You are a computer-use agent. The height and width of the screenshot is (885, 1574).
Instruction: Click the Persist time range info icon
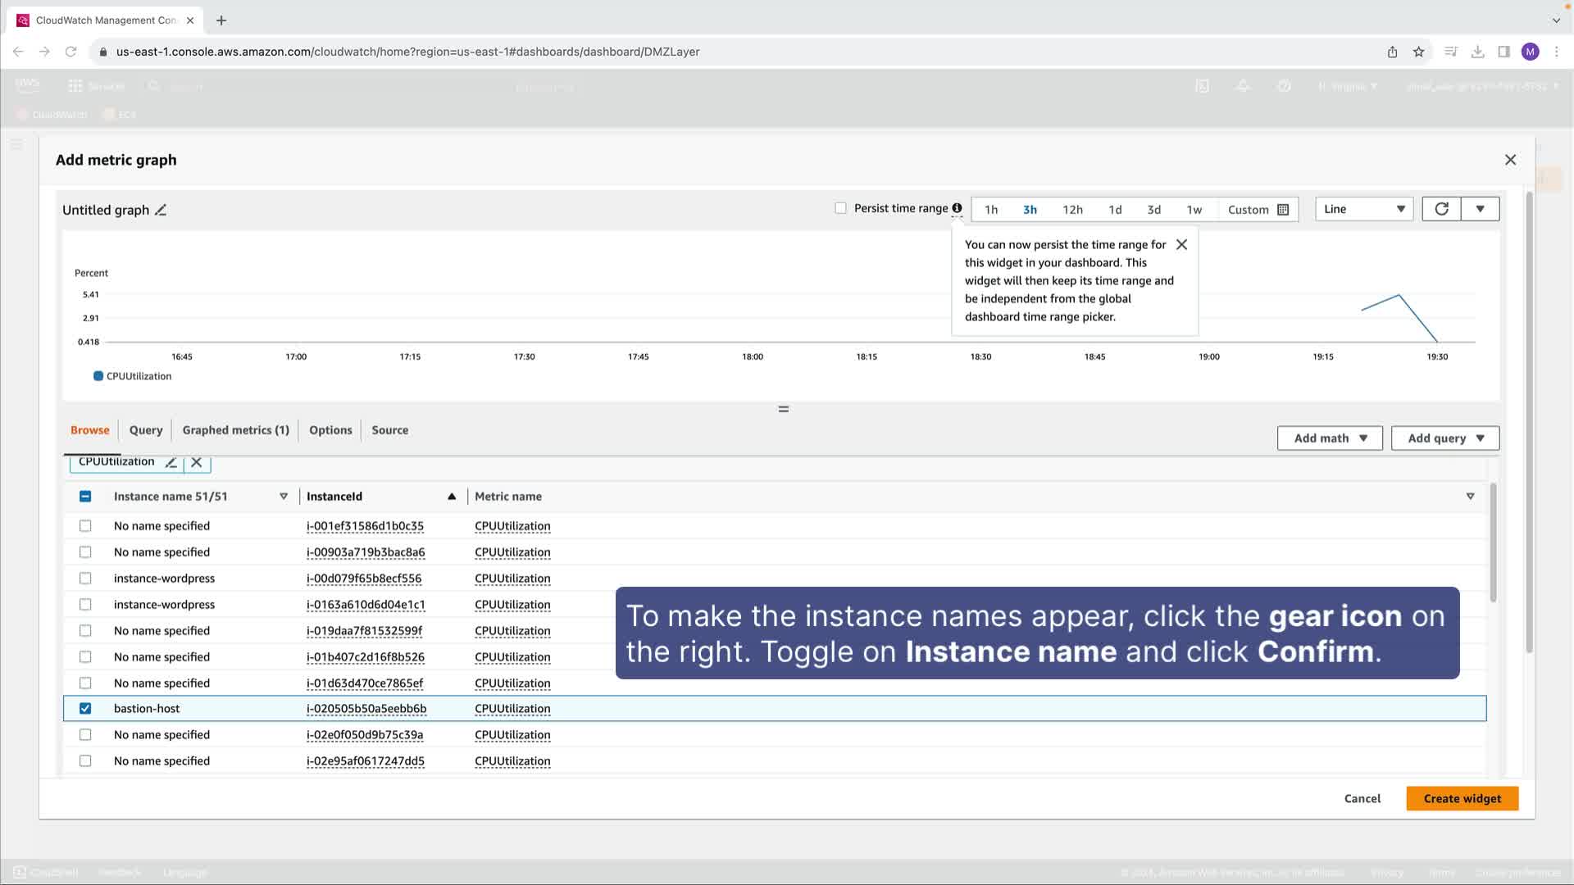[x=957, y=208]
